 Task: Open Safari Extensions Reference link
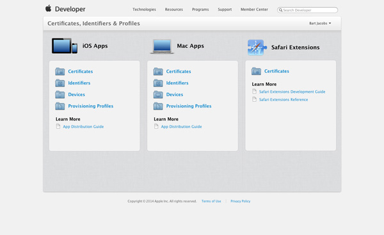[x=284, y=99]
